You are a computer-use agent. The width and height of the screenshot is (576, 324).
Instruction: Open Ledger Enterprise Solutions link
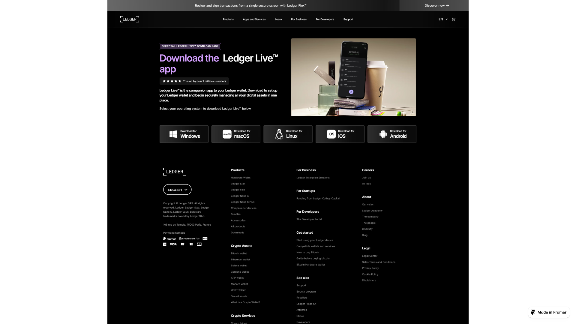313,178
